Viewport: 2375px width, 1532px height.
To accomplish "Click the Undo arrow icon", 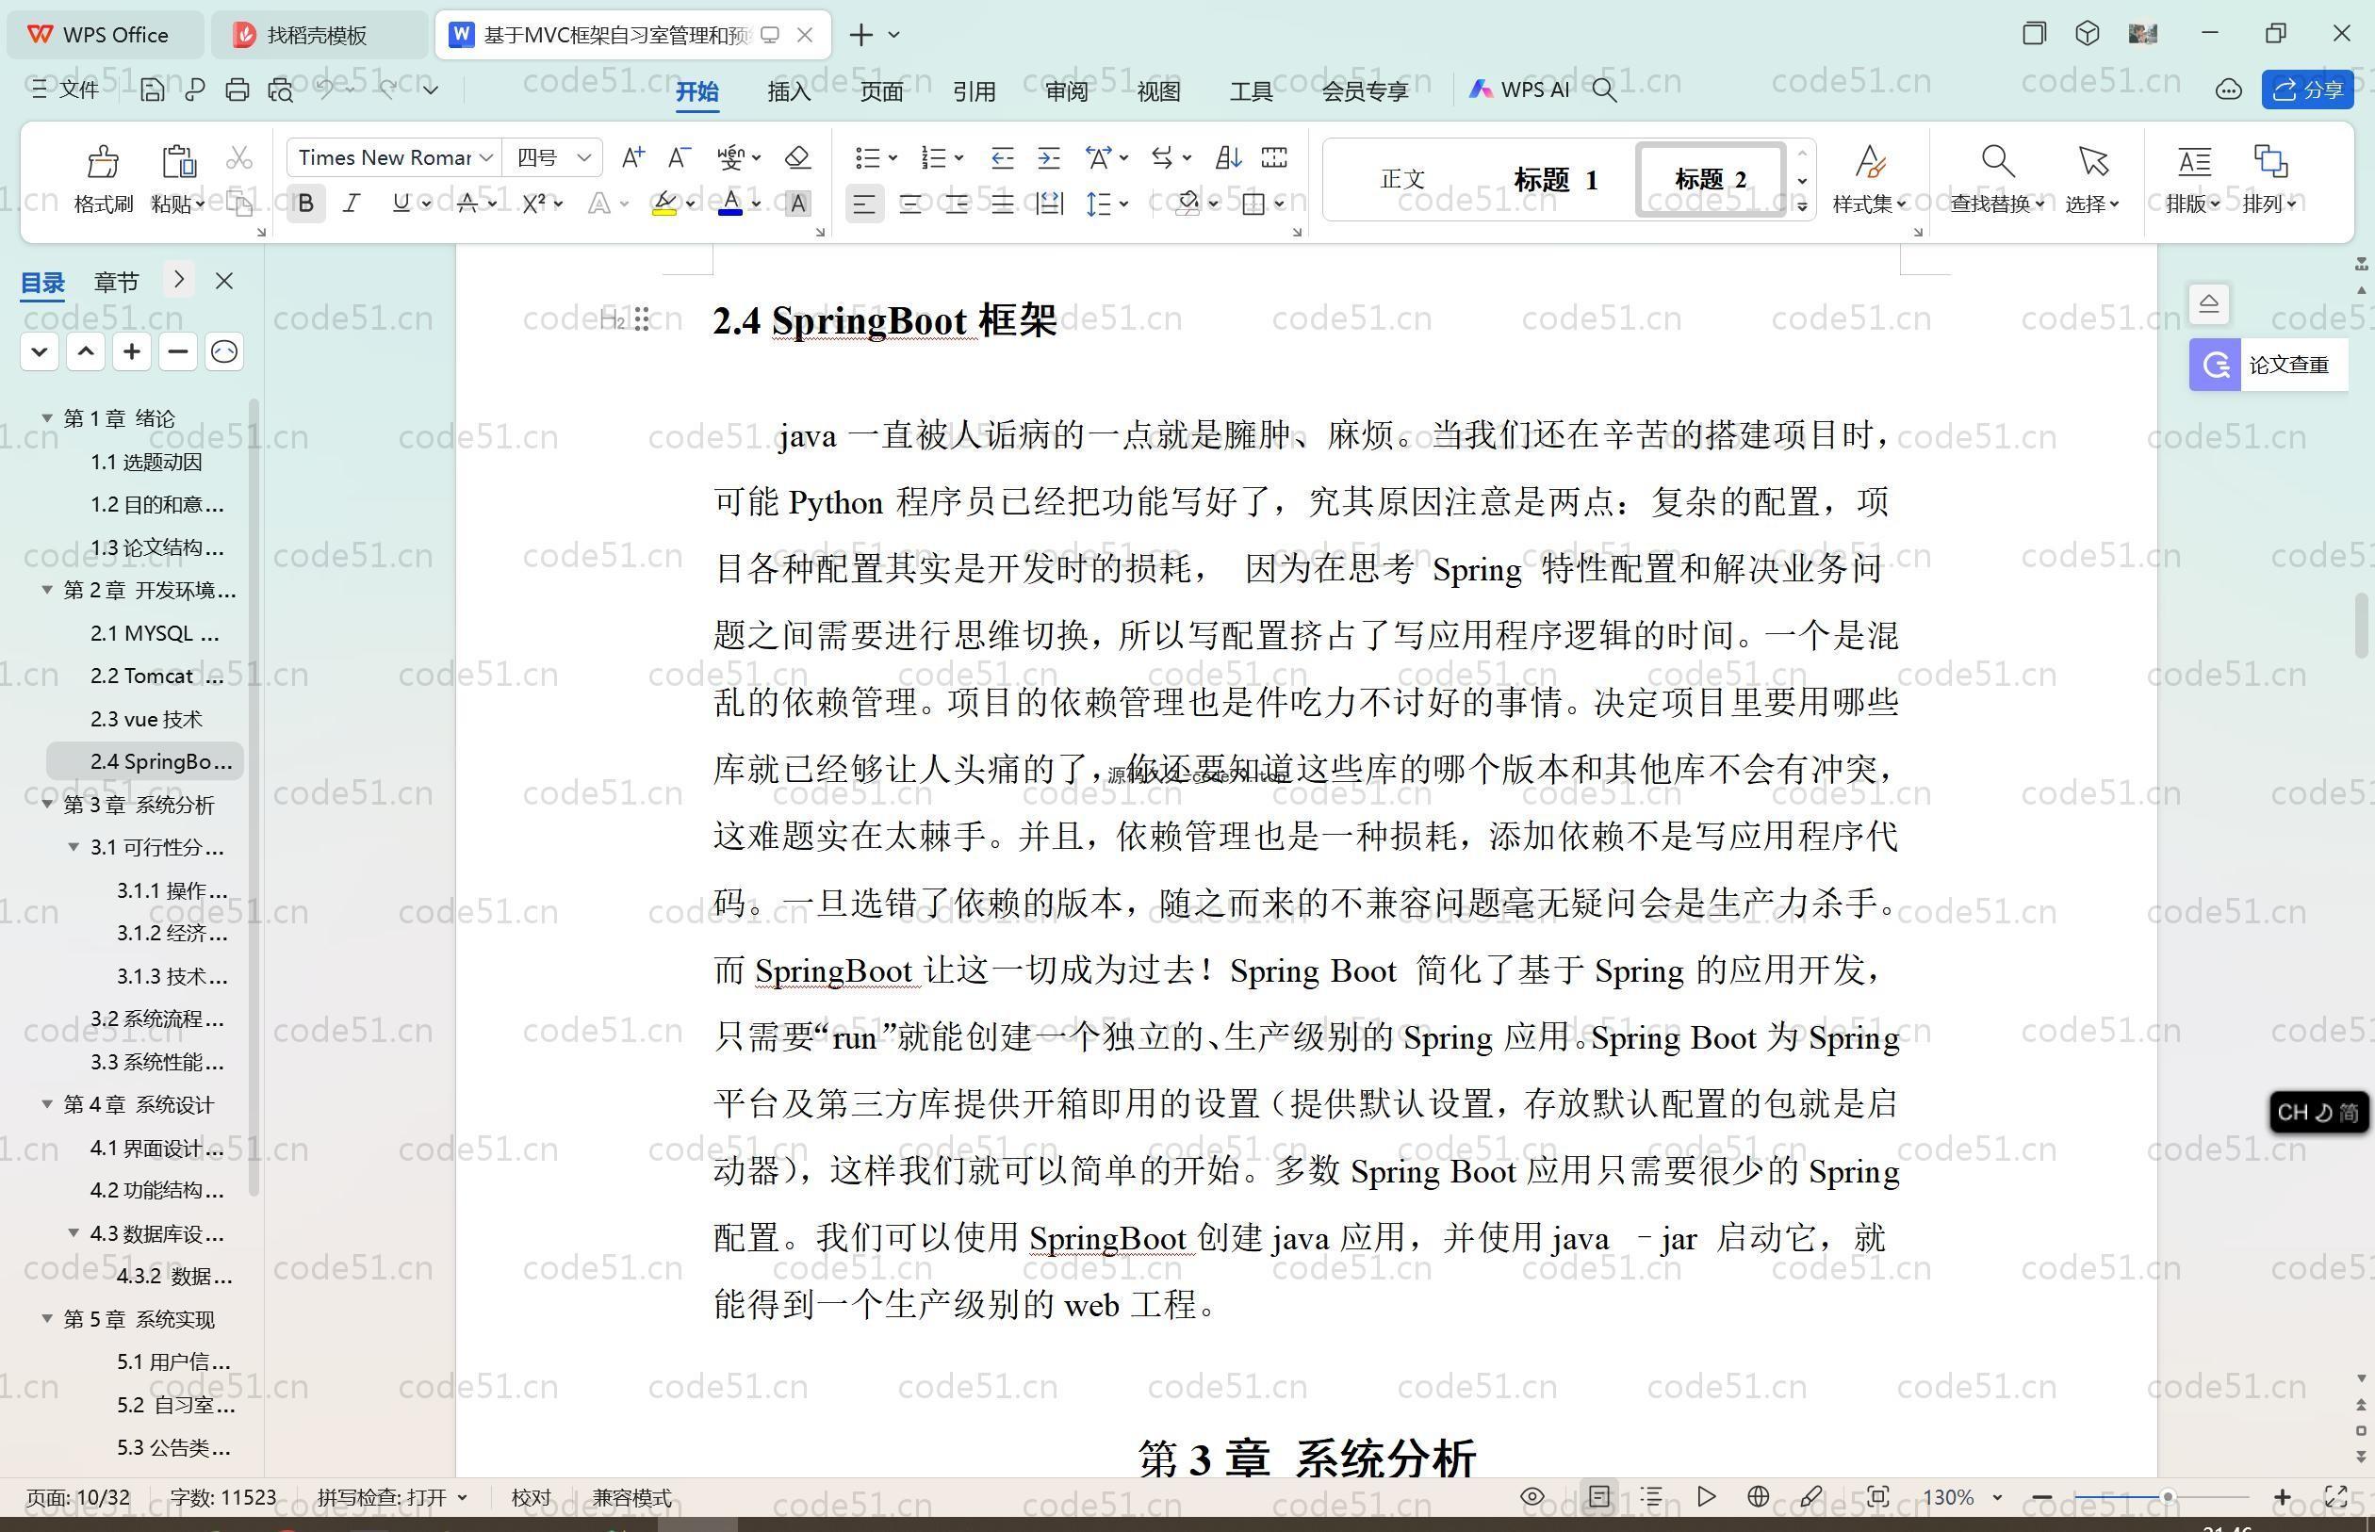I will tap(325, 89).
